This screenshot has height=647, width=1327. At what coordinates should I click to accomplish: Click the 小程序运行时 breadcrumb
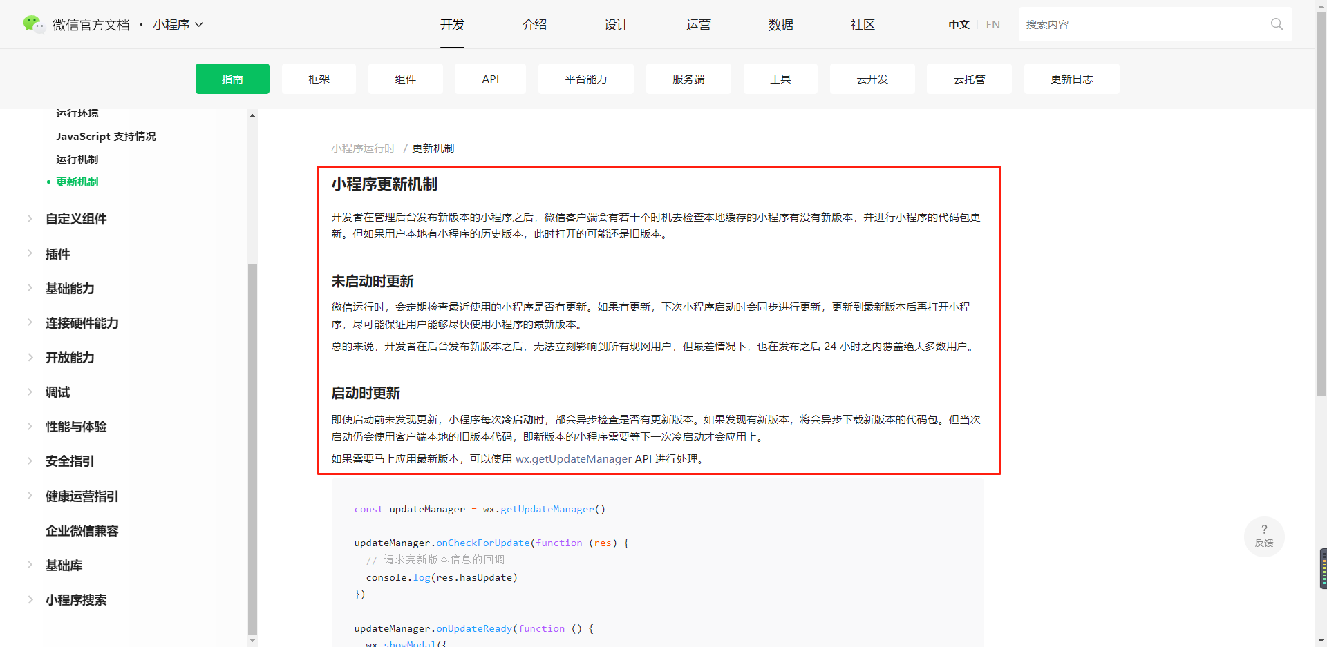pos(363,148)
